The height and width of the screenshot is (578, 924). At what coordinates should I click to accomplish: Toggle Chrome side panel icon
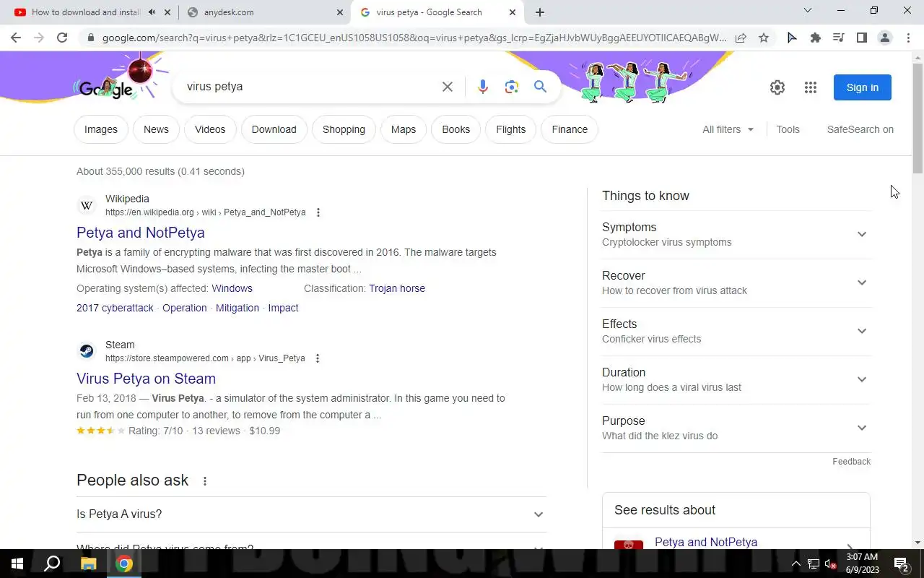tap(862, 38)
